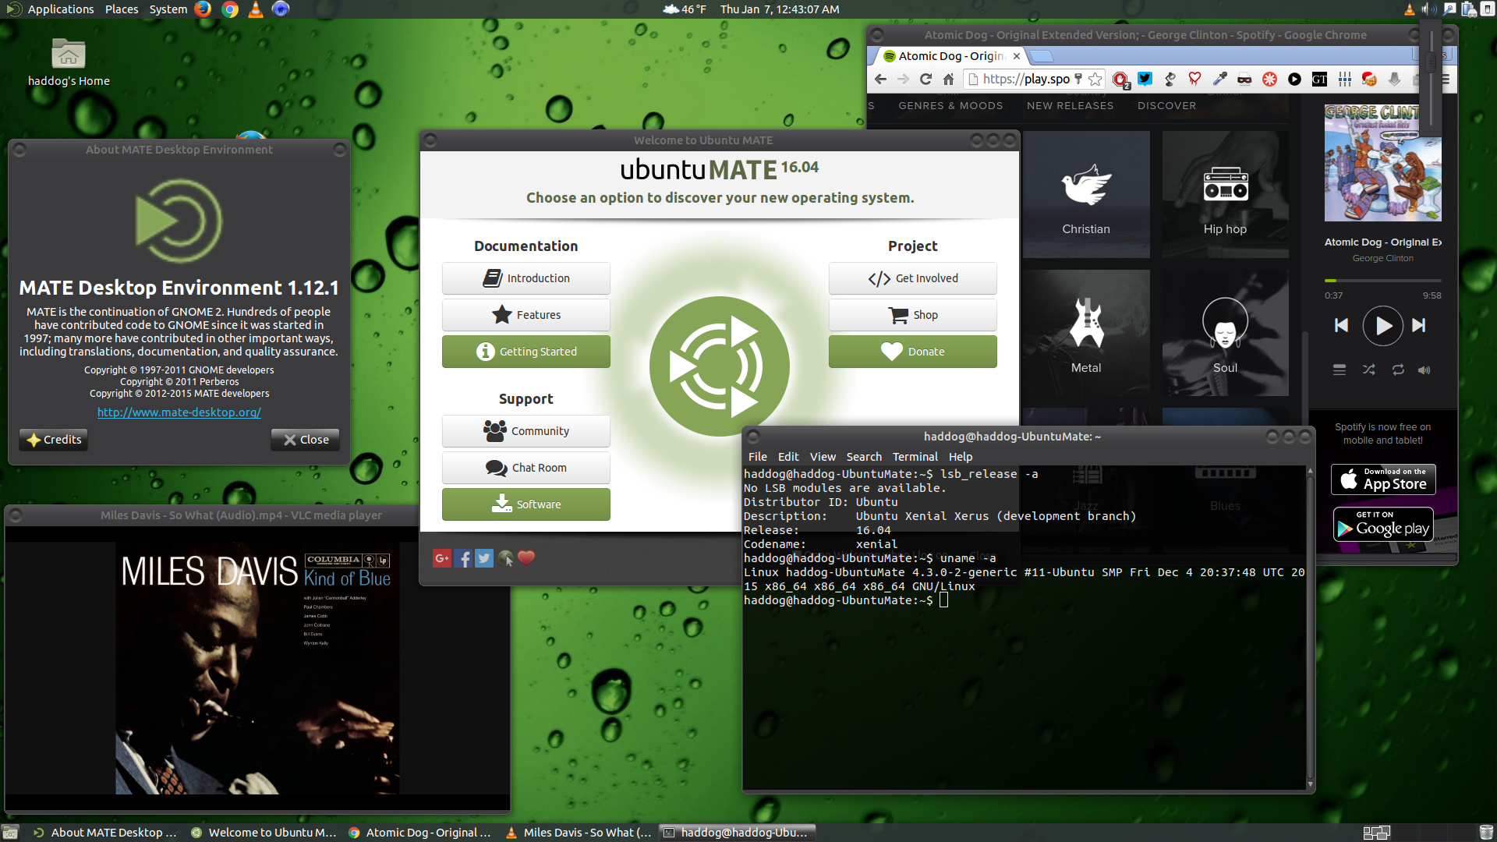Screen dimensions: 1497x842
Task: Launch Firefox from the top panel
Action: click(x=203, y=9)
